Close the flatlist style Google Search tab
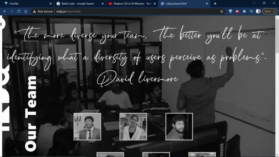 point(102,4)
